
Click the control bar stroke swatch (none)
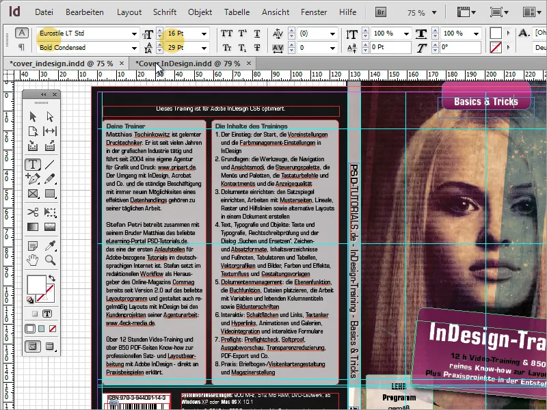point(496,47)
